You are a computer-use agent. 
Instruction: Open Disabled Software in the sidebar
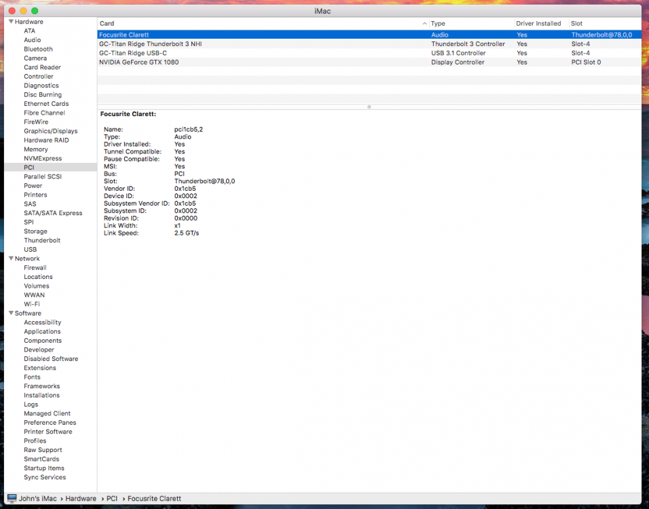coord(51,358)
